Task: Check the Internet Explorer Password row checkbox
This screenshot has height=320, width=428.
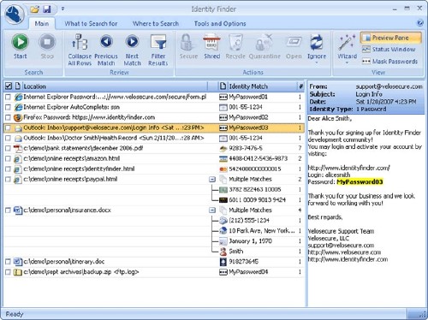Action: [x=8, y=97]
